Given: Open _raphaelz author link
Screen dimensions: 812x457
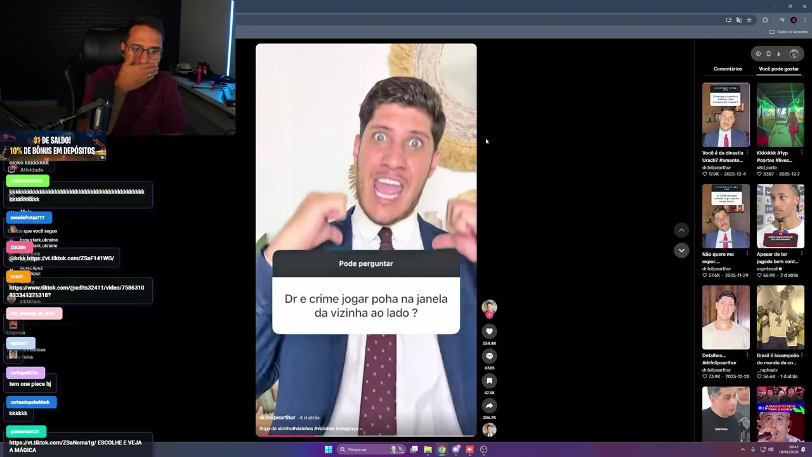Looking at the screenshot, I should (x=768, y=370).
